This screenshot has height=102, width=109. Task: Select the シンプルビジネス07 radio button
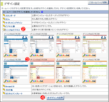pos(58,60)
